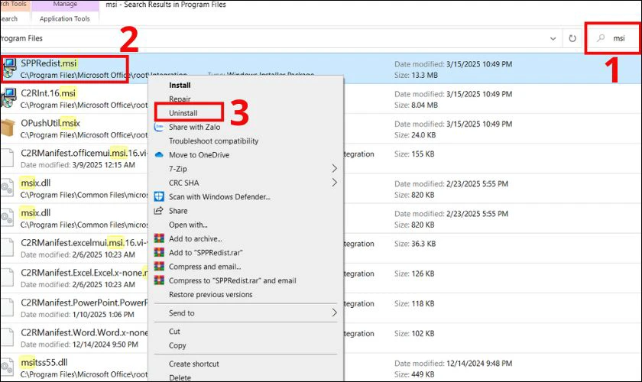Screen dimensions: 642x382
Task: Open the address bar history dropdown arrow
Action: tap(553, 38)
